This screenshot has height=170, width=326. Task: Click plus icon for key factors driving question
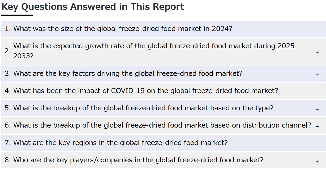(x=317, y=75)
